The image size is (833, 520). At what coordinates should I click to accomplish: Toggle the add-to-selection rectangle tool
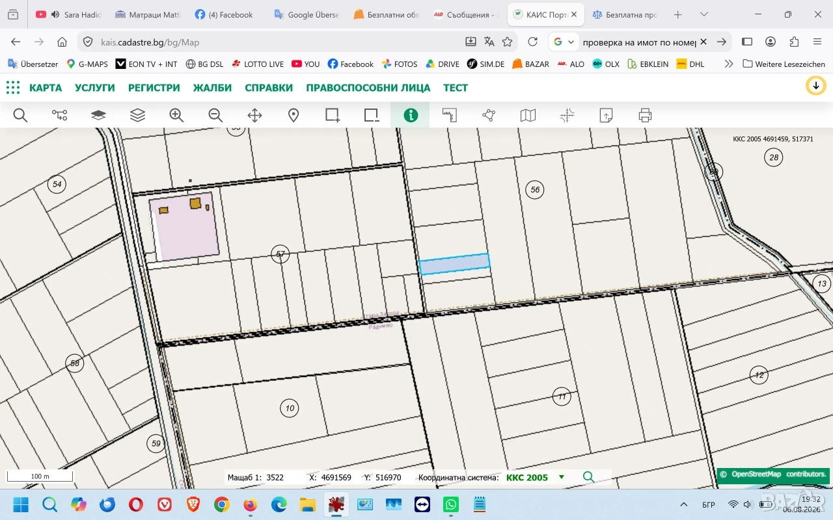(333, 115)
